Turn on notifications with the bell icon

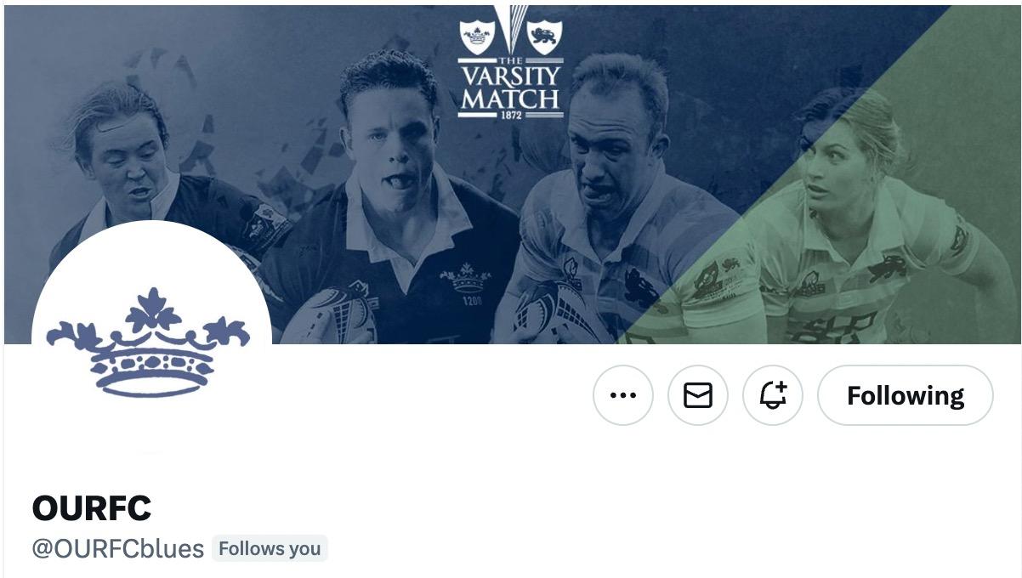click(773, 395)
